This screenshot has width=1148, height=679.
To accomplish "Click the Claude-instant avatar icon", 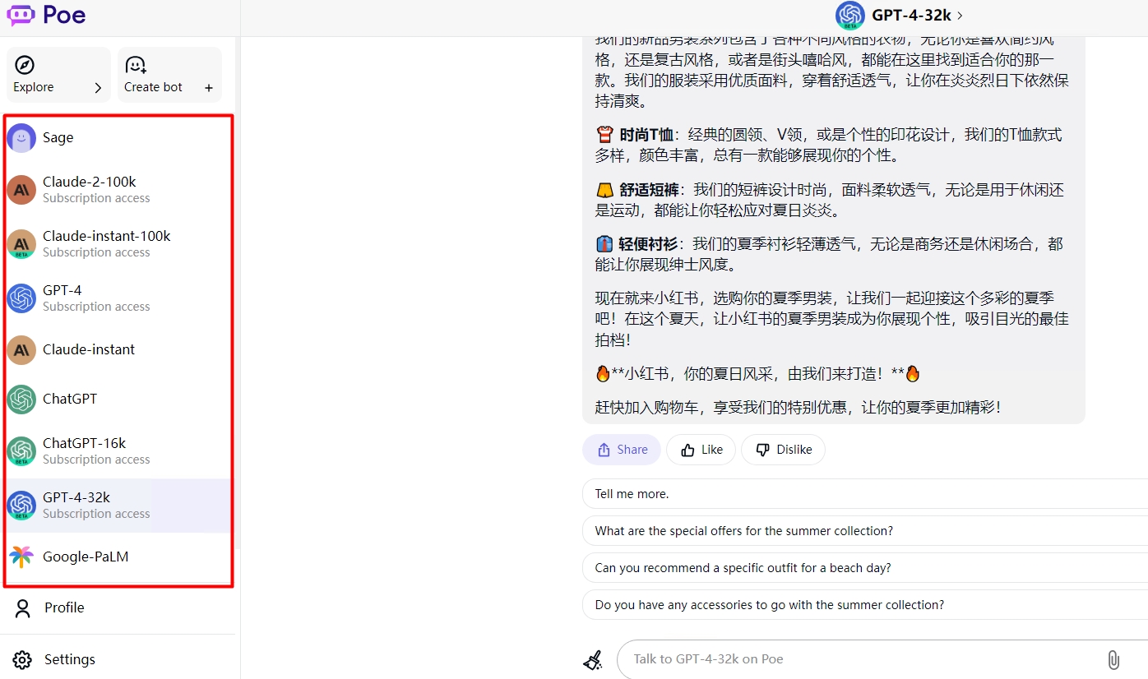I will (21, 350).
